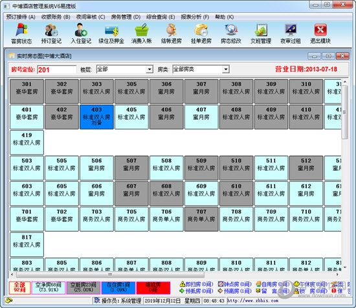Click the horizontal scrollbar right arrow

pyautogui.click(x=337, y=274)
